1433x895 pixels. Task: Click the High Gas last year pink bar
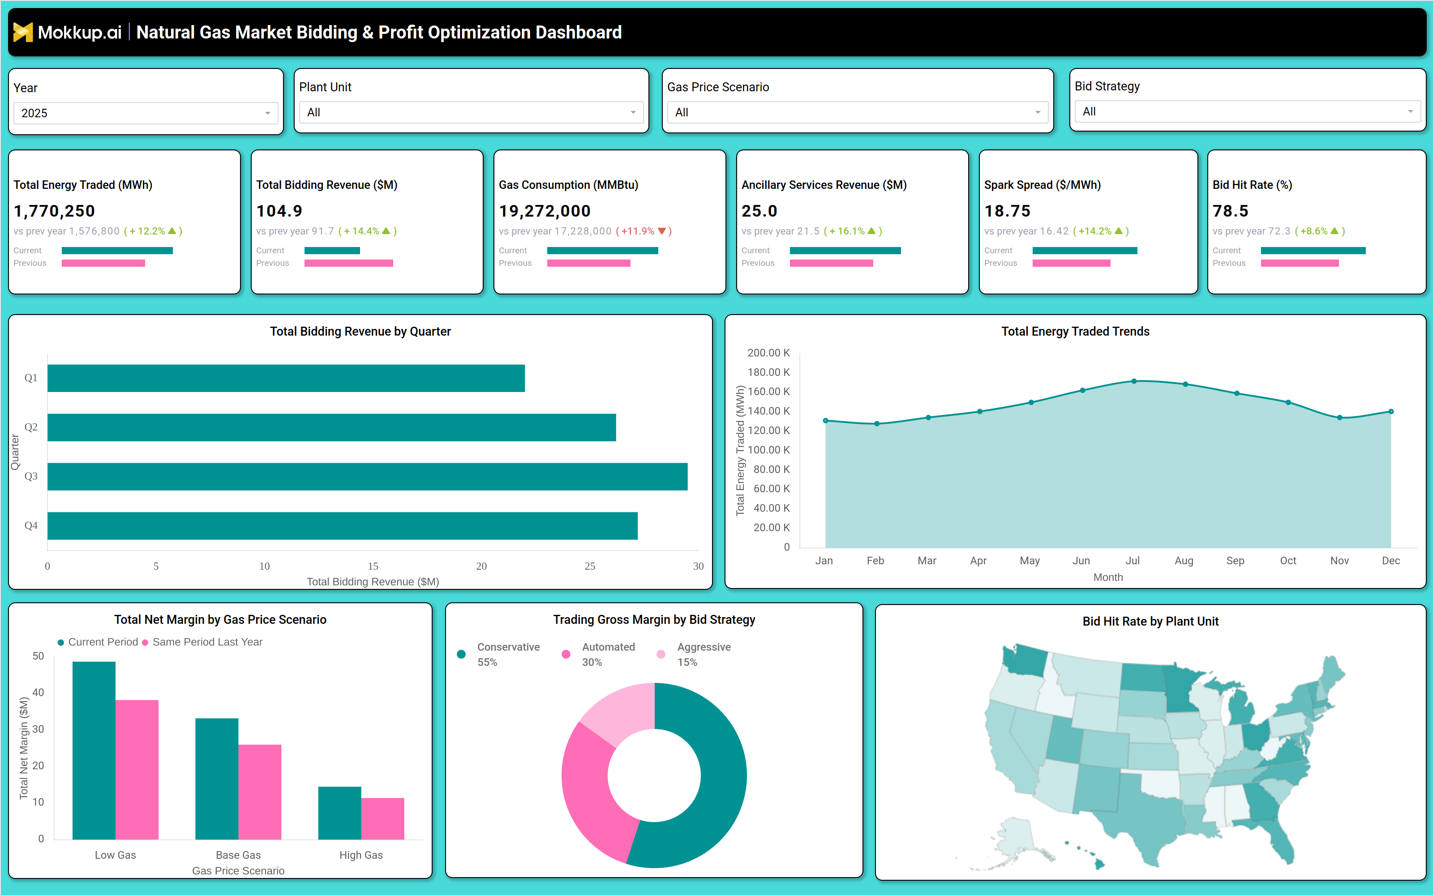(x=382, y=818)
